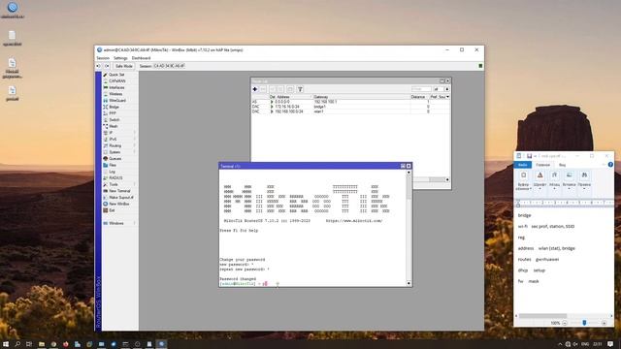Click WordPad zoom out minus button
Screen dimensions: 621x349
pyautogui.click(x=565, y=323)
